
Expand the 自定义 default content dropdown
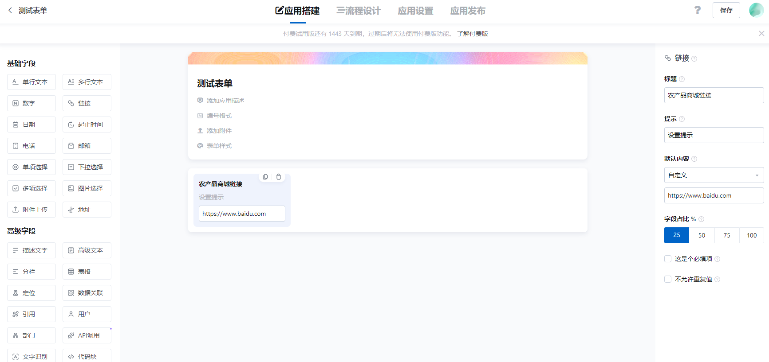(x=714, y=175)
